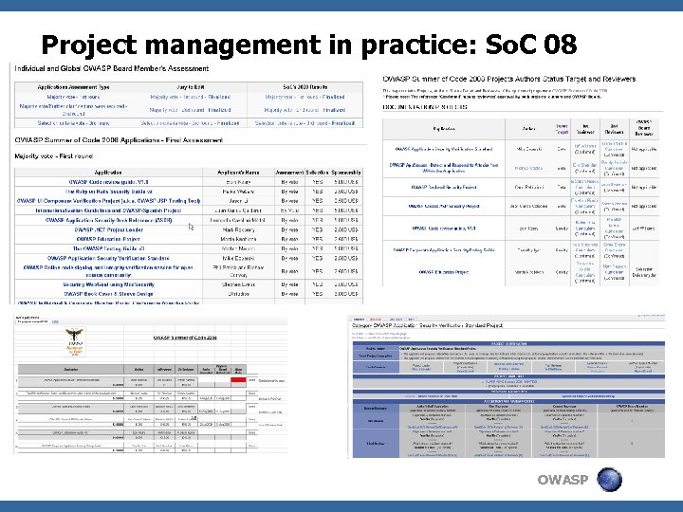This screenshot has width=683, height=512.
Task: Click the OWASP Board Reviewer column header
Action: (x=644, y=128)
